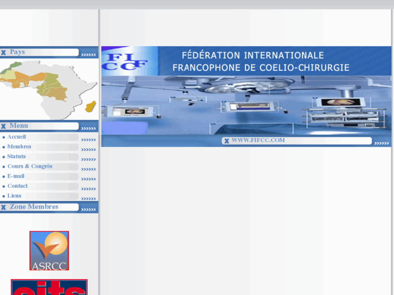Click the ASRCC logo image

pos(49,251)
